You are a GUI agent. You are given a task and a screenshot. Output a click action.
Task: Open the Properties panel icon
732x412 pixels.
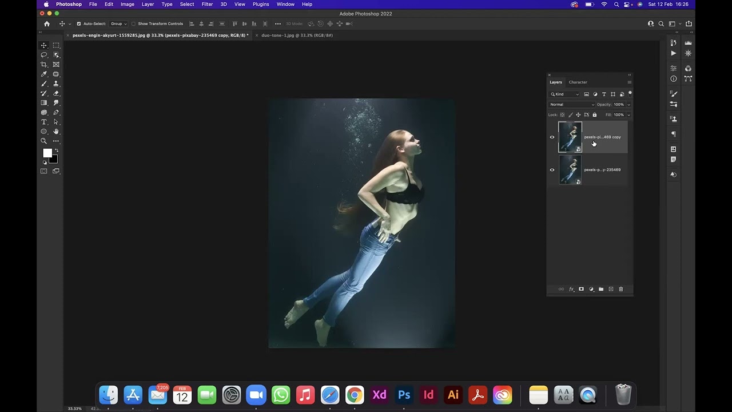674,68
